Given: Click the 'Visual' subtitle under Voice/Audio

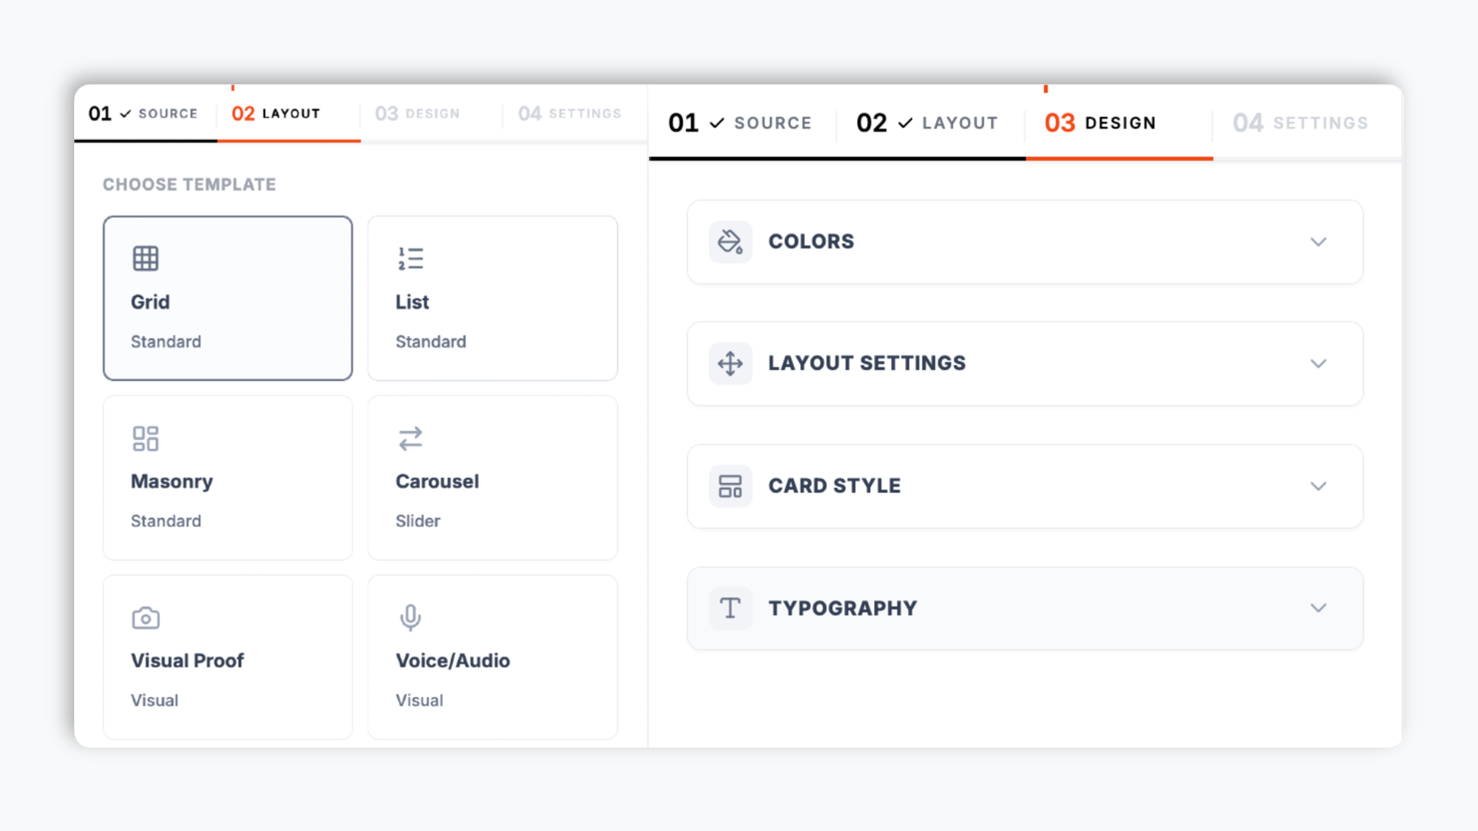Looking at the screenshot, I should click(x=419, y=701).
